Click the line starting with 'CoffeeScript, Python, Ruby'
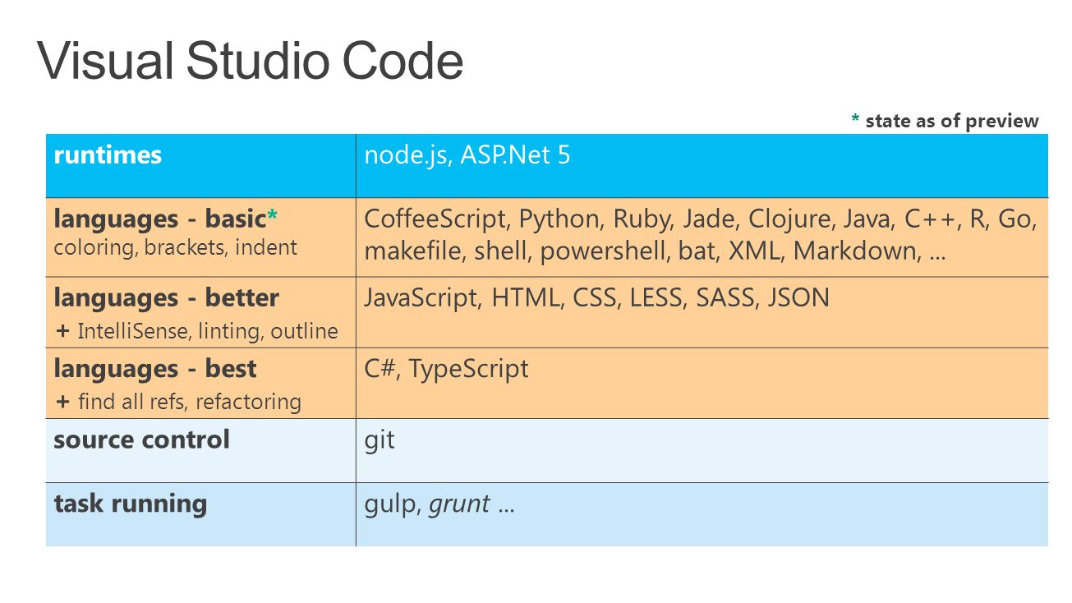The image size is (1072, 603). pyautogui.click(x=701, y=219)
